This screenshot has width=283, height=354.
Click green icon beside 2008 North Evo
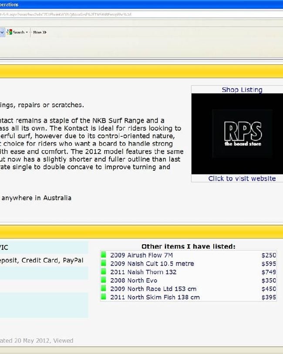click(103, 280)
